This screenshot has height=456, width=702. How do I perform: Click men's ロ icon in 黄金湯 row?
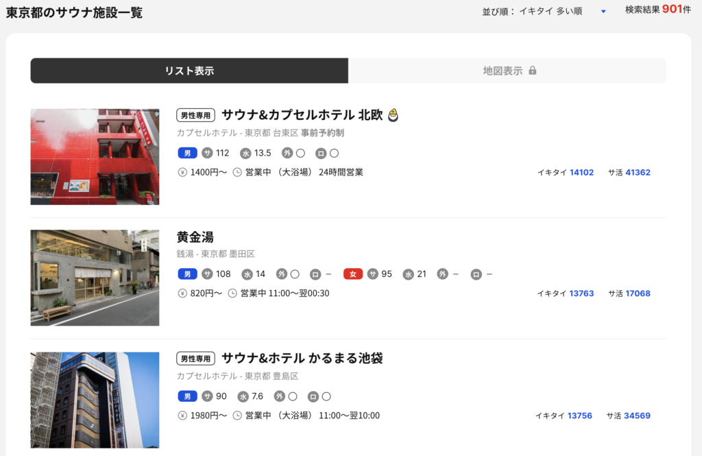coord(315,274)
